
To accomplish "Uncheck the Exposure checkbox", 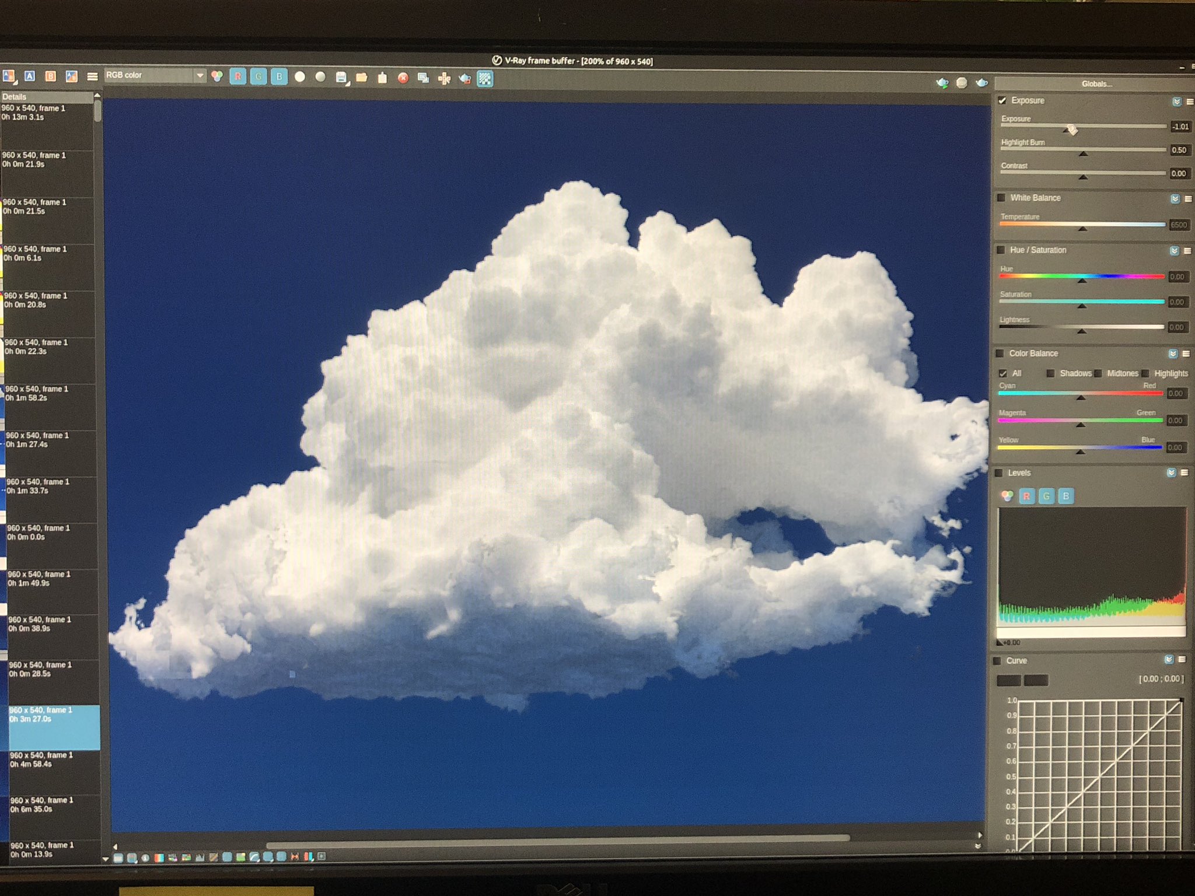I will coord(1002,100).
